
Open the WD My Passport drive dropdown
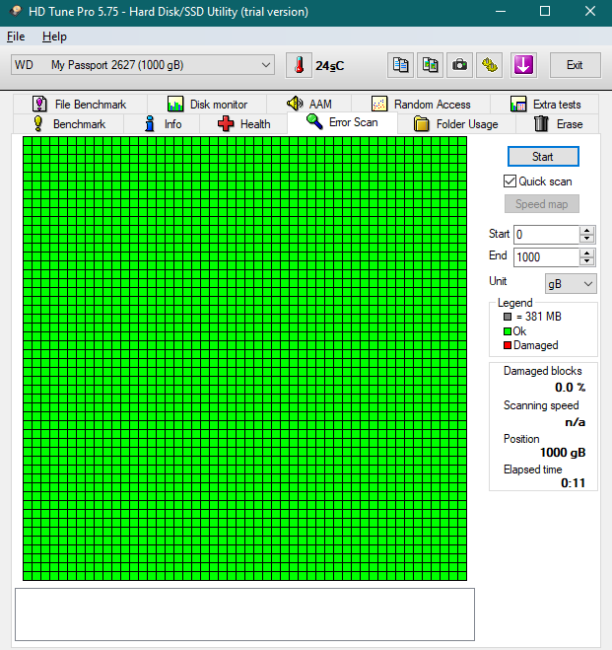pos(143,65)
